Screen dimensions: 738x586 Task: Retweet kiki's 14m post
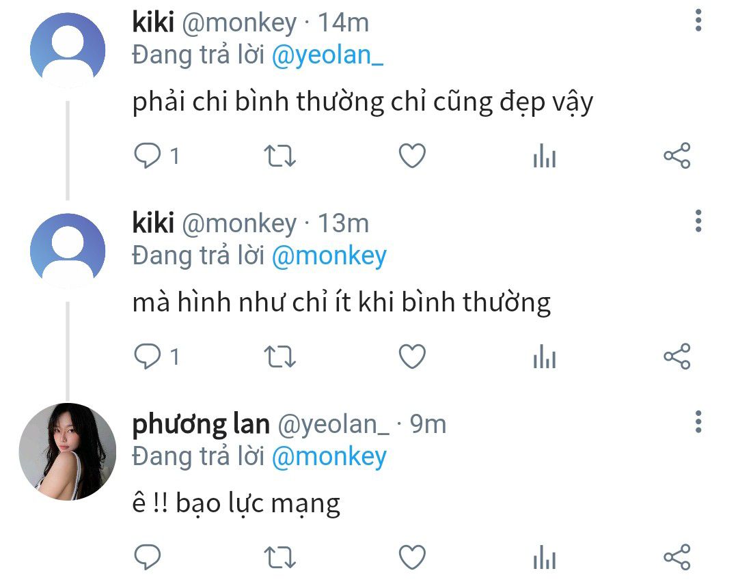[279, 156]
